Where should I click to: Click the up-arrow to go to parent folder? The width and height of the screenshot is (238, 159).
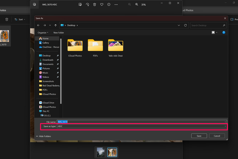[55, 26]
